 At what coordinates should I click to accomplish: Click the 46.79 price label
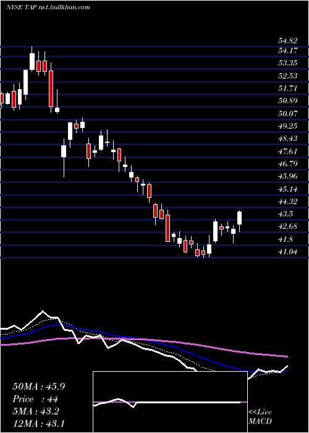tap(287, 164)
